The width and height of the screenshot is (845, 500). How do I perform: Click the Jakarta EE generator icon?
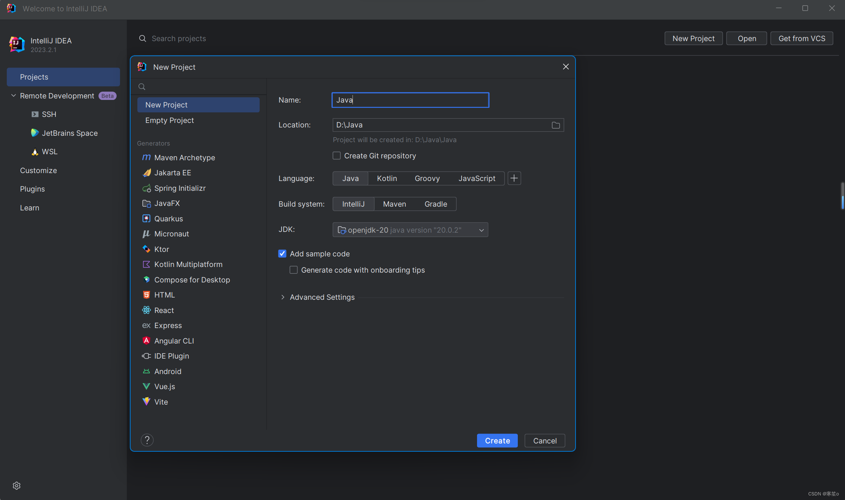tap(146, 173)
